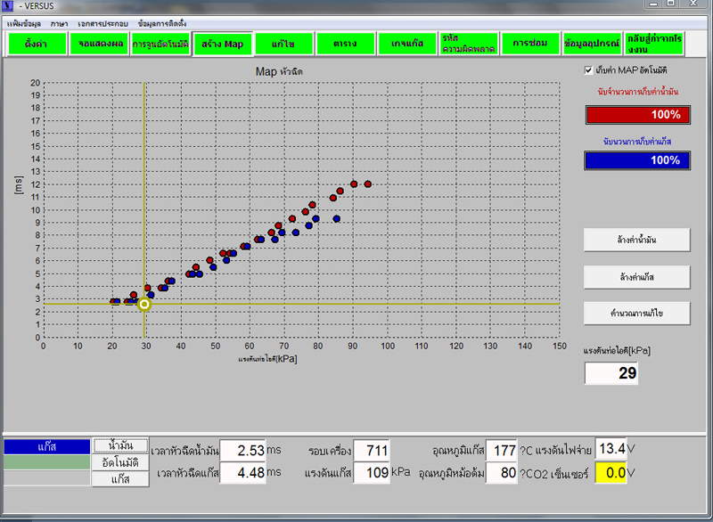Click the แรงดันแก๊ส label
The image size is (713, 522).
[328, 473]
